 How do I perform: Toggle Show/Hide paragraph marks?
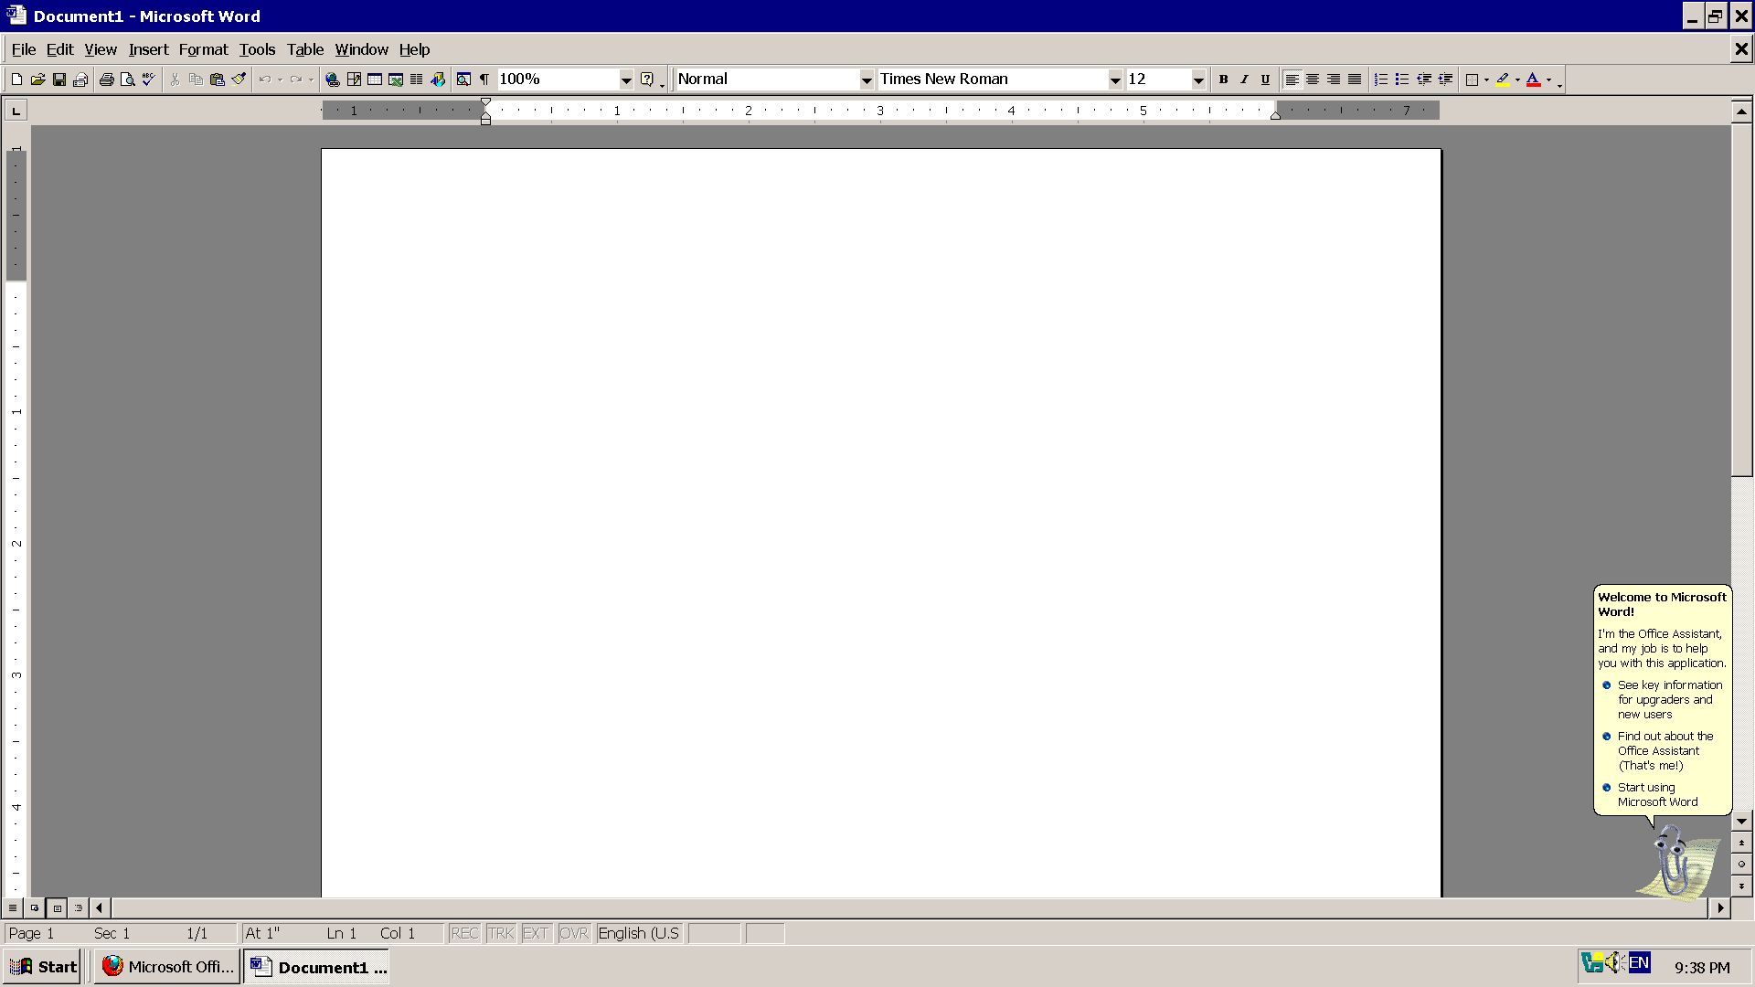click(x=484, y=80)
